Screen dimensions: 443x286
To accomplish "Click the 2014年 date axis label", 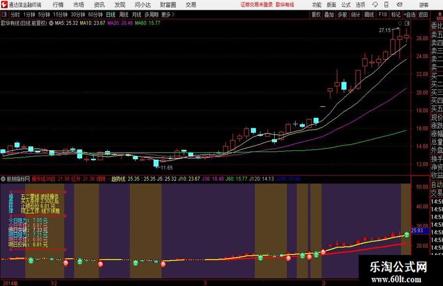I will tap(10, 283).
